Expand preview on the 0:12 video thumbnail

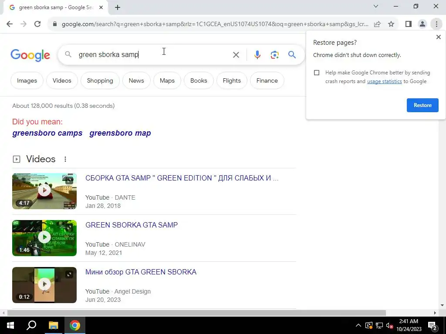tap(69, 274)
